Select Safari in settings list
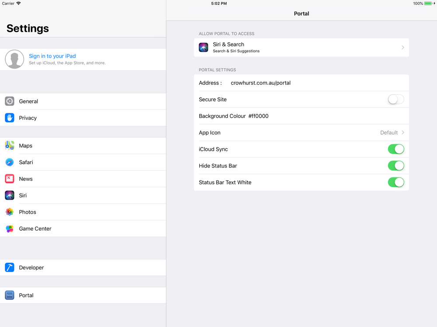This screenshot has width=437, height=327. (x=83, y=162)
